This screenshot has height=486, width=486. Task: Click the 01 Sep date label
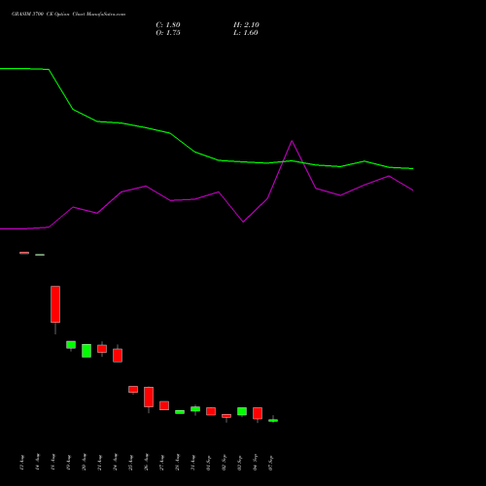pyautogui.click(x=209, y=462)
